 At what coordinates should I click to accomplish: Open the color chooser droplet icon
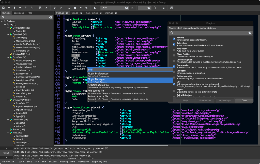[95, 8]
